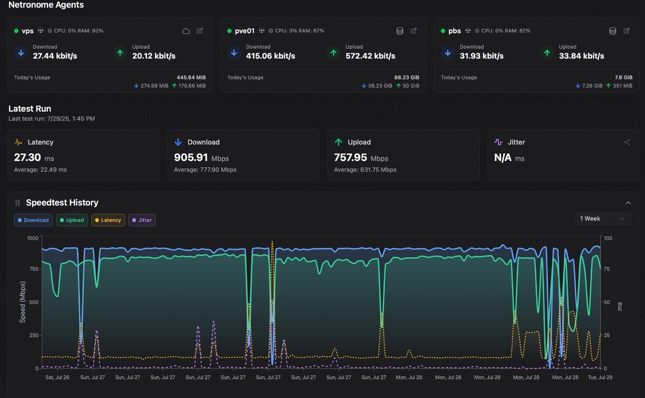Toggle the Upload series in chart legend

pyautogui.click(x=72, y=220)
